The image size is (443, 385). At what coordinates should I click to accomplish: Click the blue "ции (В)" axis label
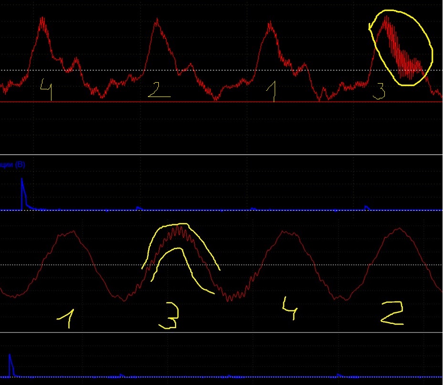click(x=12, y=164)
